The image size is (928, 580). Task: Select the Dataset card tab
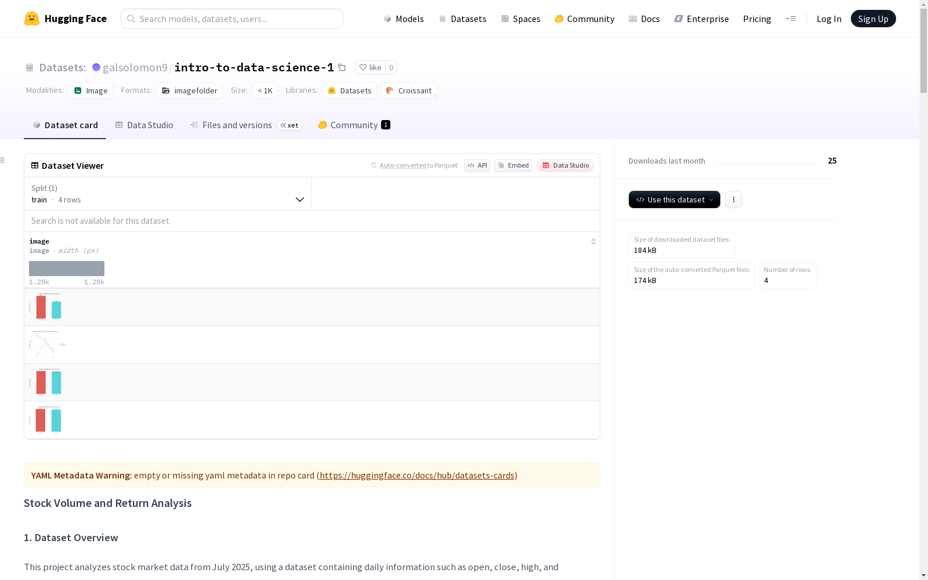[65, 125]
